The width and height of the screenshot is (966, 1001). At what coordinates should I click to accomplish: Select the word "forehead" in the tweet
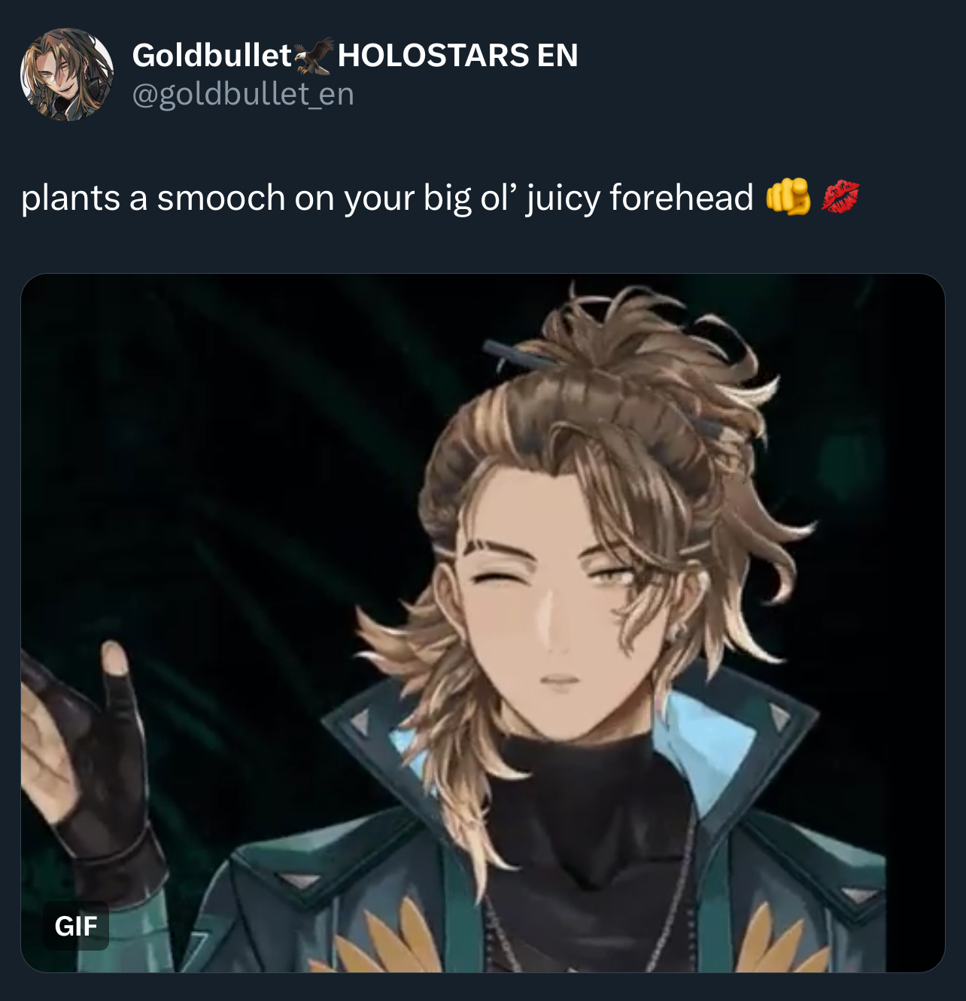pos(681,198)
